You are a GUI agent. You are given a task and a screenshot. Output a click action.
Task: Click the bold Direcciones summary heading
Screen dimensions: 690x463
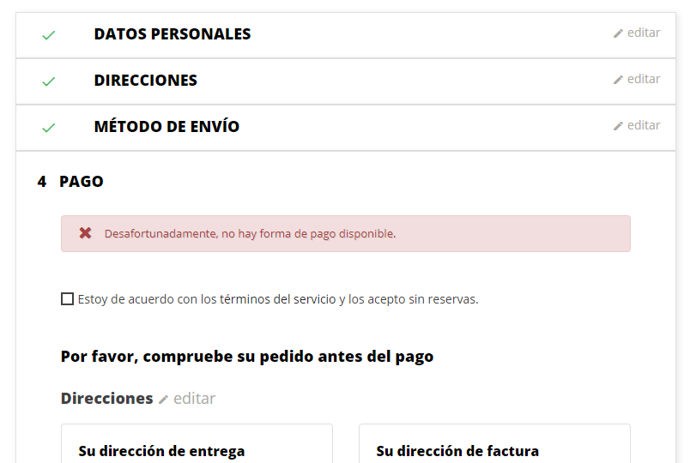(x=107, y=399)
